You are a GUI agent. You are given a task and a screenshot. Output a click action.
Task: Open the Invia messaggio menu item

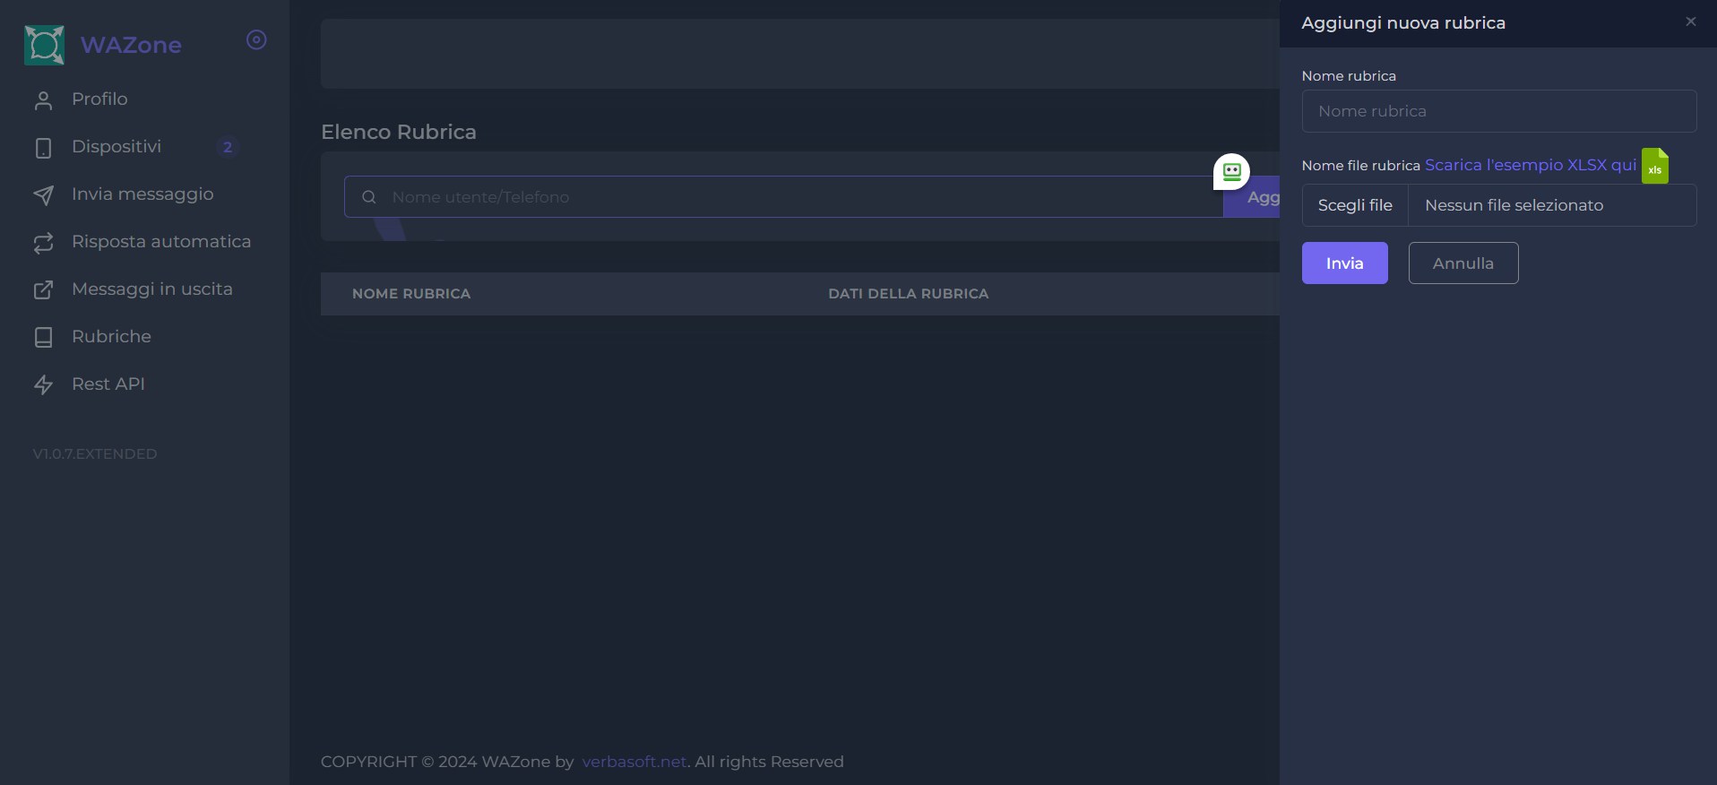(x=144, y=194)
